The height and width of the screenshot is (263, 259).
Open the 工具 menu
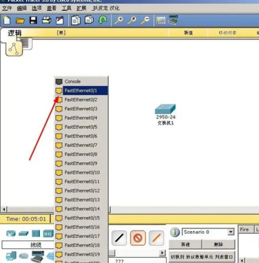tap(66, 8)
